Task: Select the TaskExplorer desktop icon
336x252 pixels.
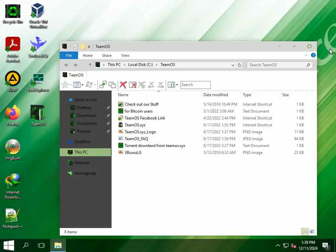Action: point(38,82)
